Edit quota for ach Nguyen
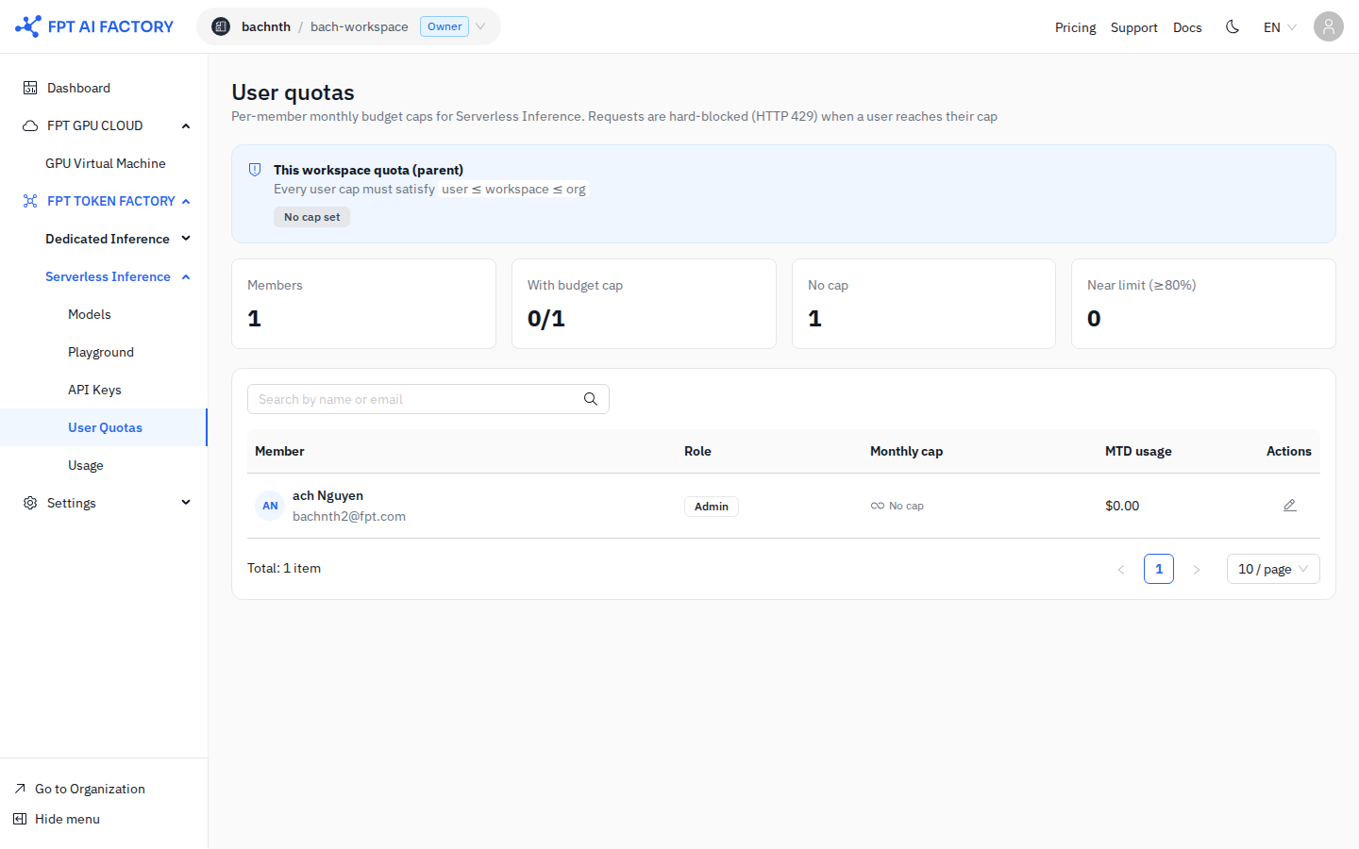 click(1290, 506)
